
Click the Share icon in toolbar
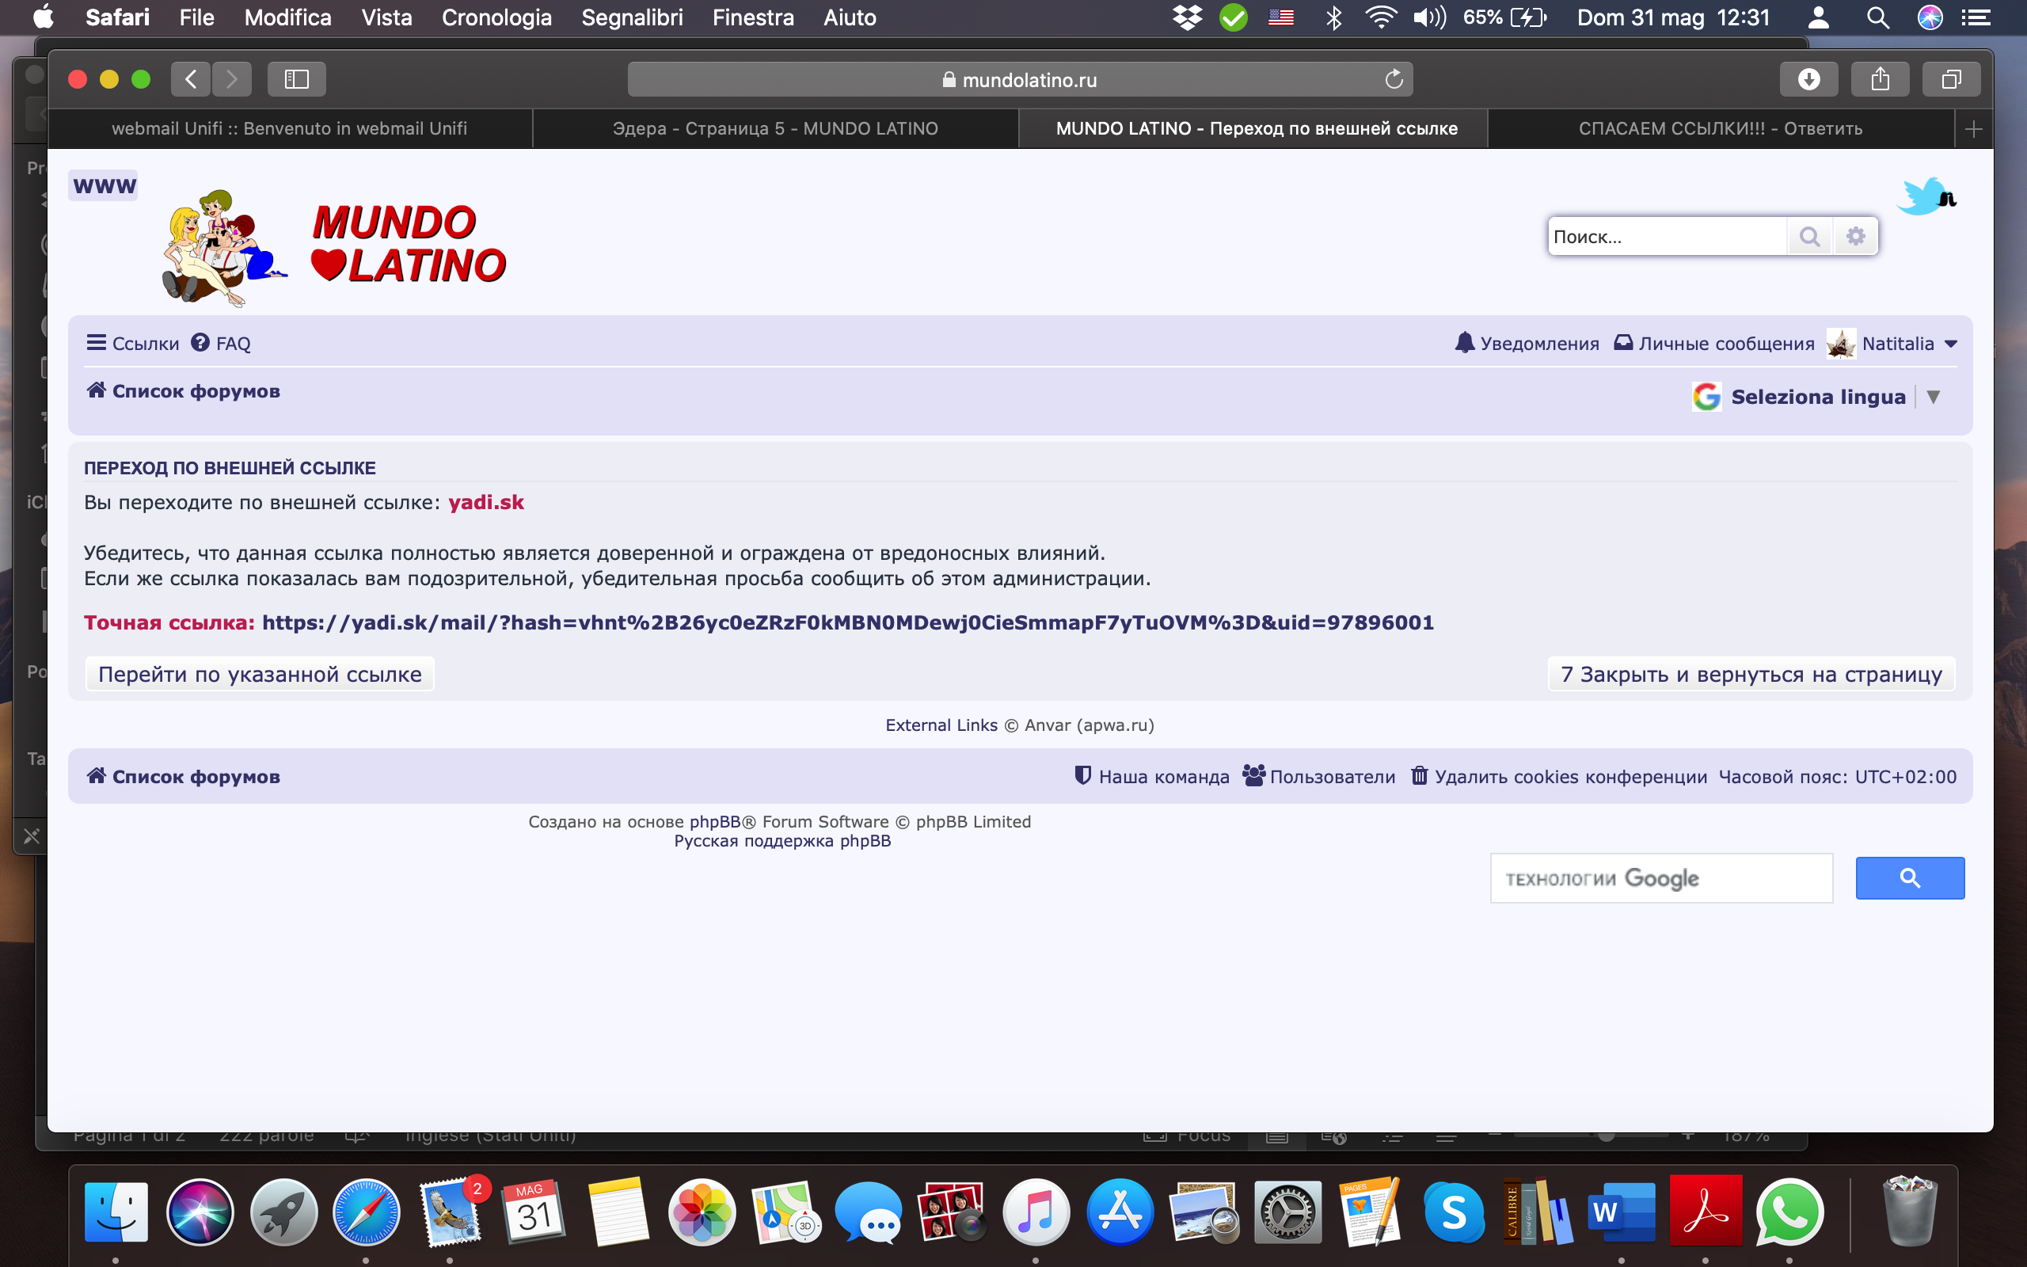(x=1880, y=80)
